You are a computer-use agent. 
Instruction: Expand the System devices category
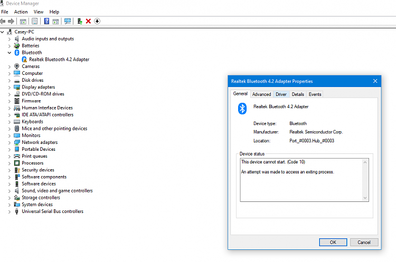[x=10, y=205]
